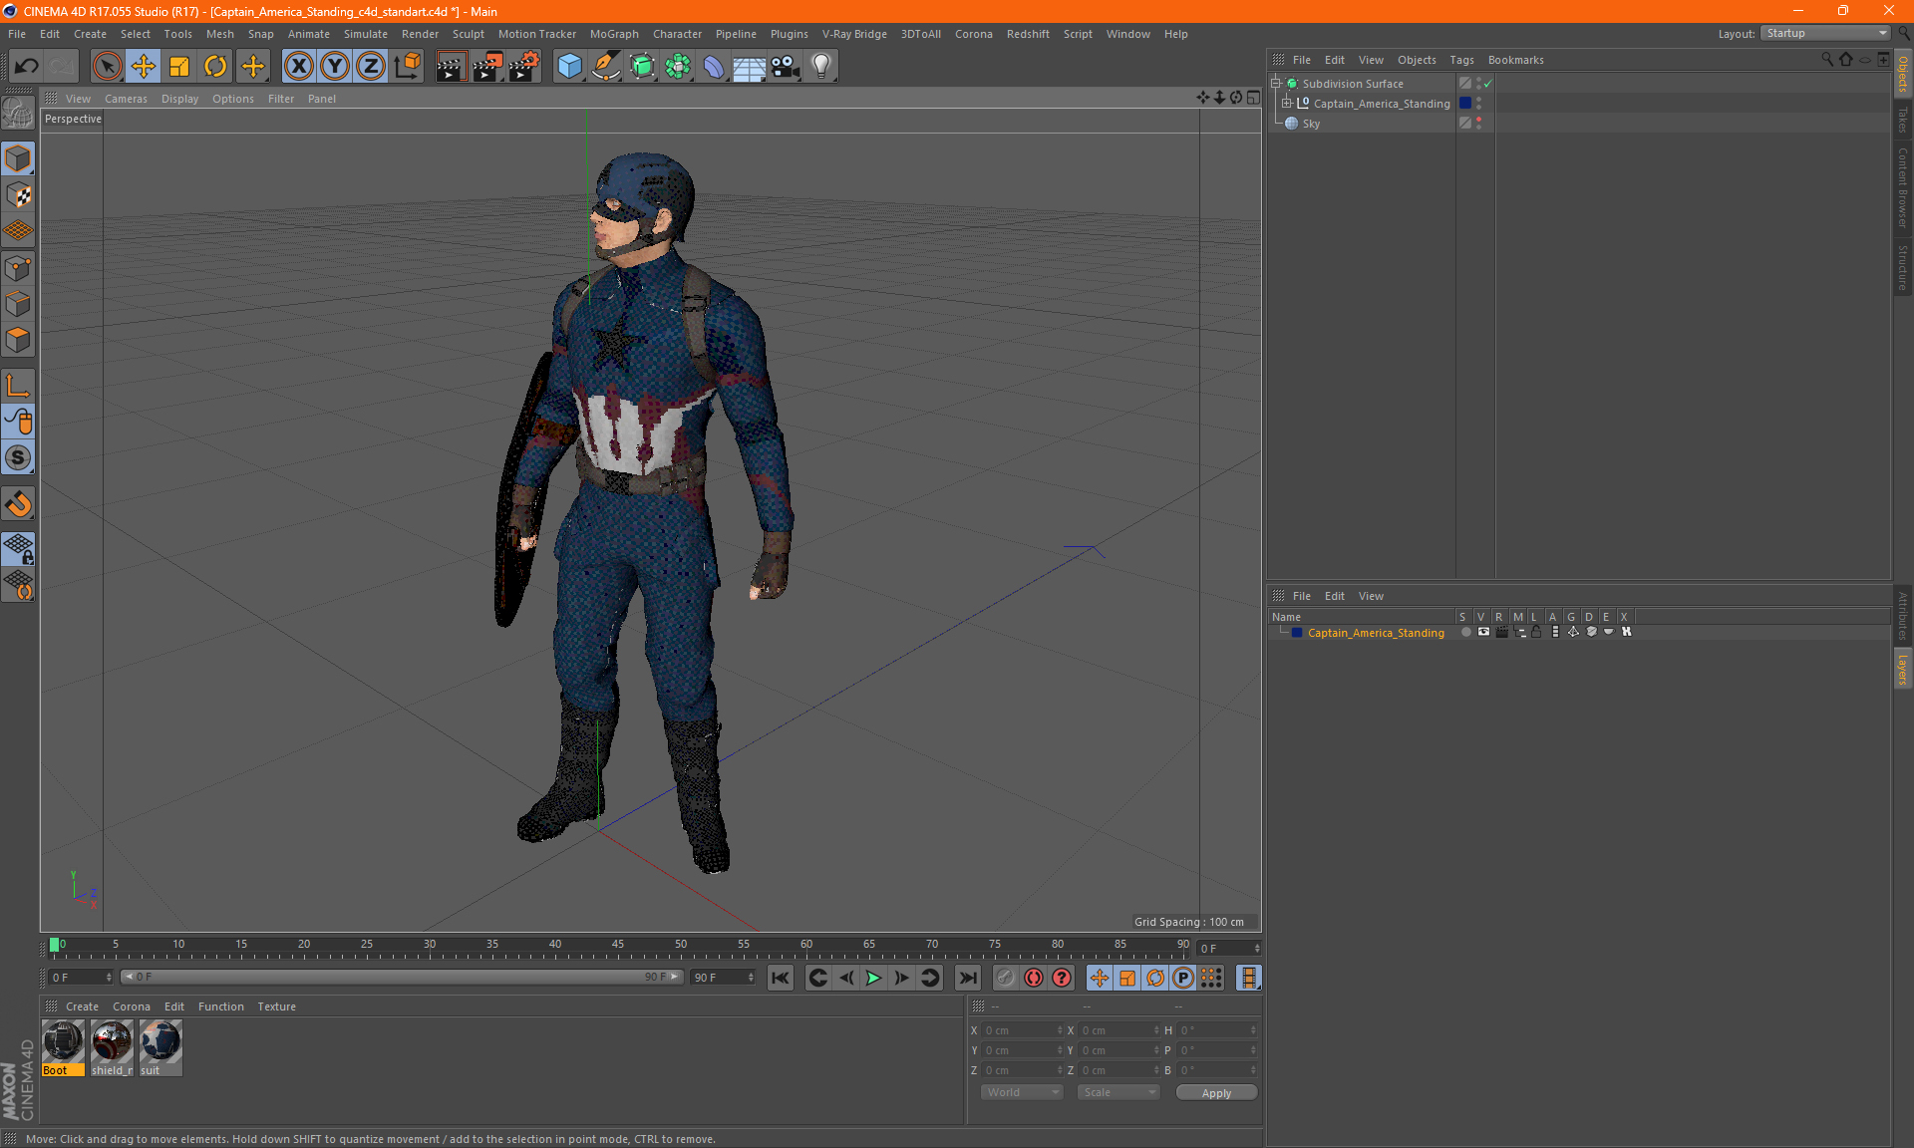Viewport: 1914px width, 1148px height.
Task: Enable Axis mode tool
Action: coord(18,386)
